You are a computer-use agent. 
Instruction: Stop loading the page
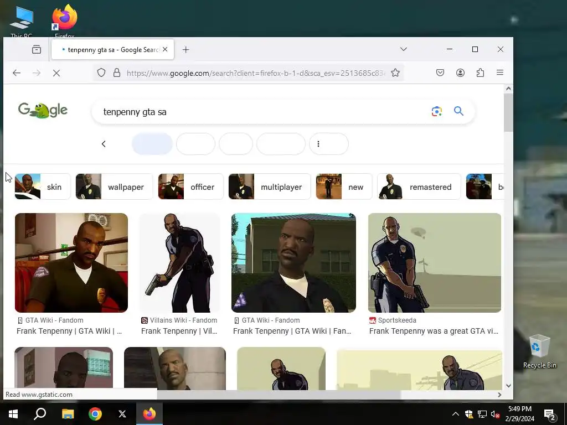click(56, 73)
